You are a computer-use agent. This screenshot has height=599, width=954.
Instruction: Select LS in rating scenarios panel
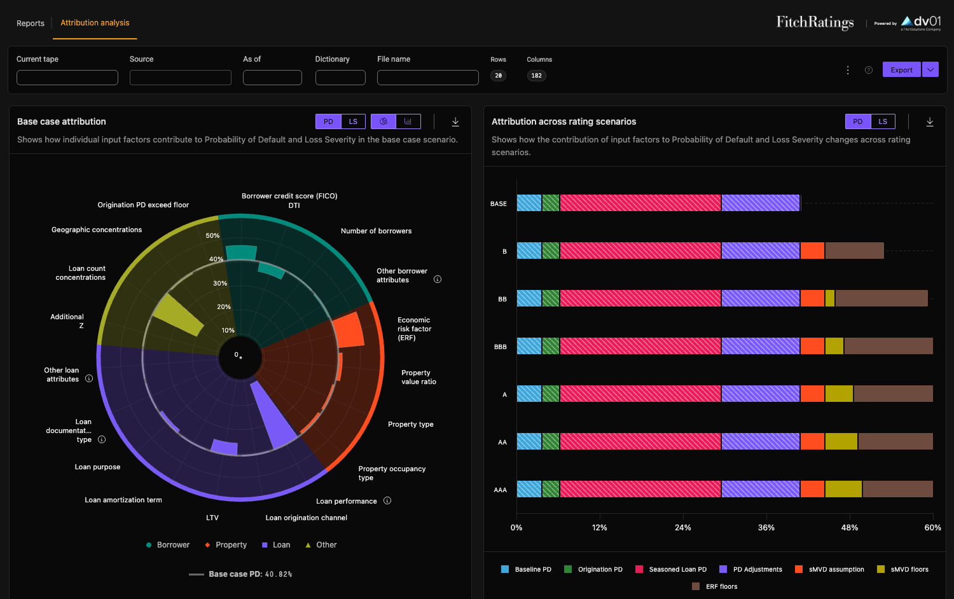pos(883,121)
